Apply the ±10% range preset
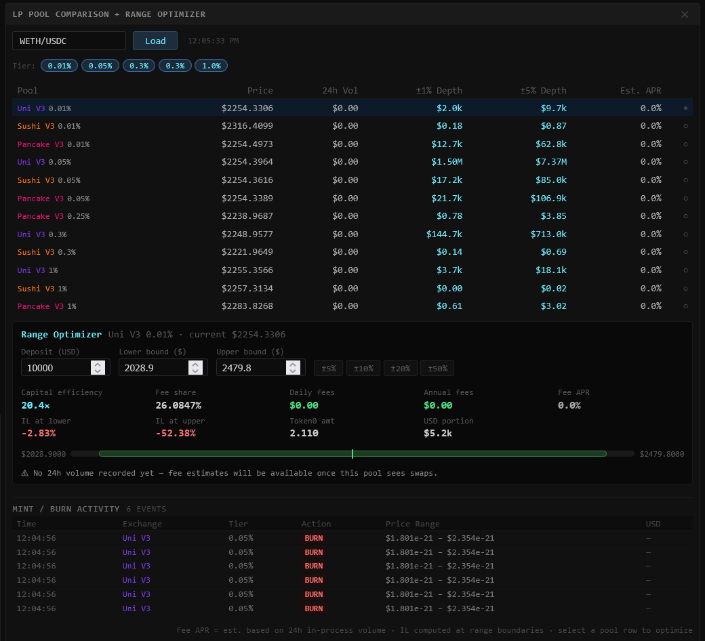This screenshot has width=705, height=641. click(363, 368)
